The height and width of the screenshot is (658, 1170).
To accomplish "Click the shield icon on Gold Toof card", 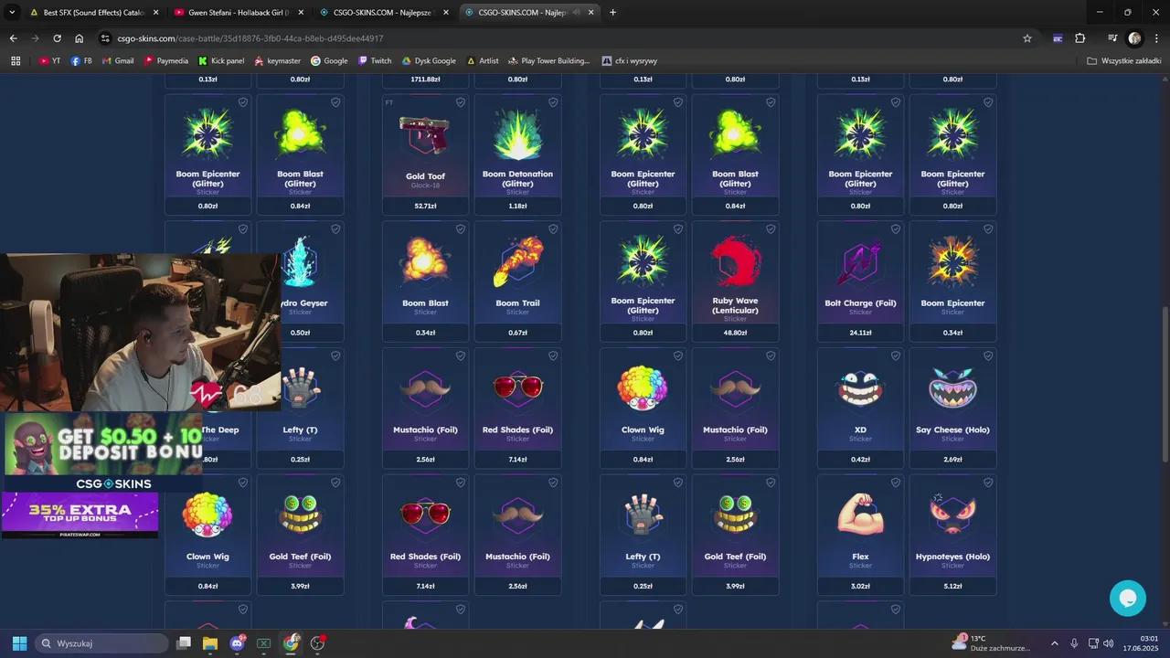I will (x=461, y=102).
